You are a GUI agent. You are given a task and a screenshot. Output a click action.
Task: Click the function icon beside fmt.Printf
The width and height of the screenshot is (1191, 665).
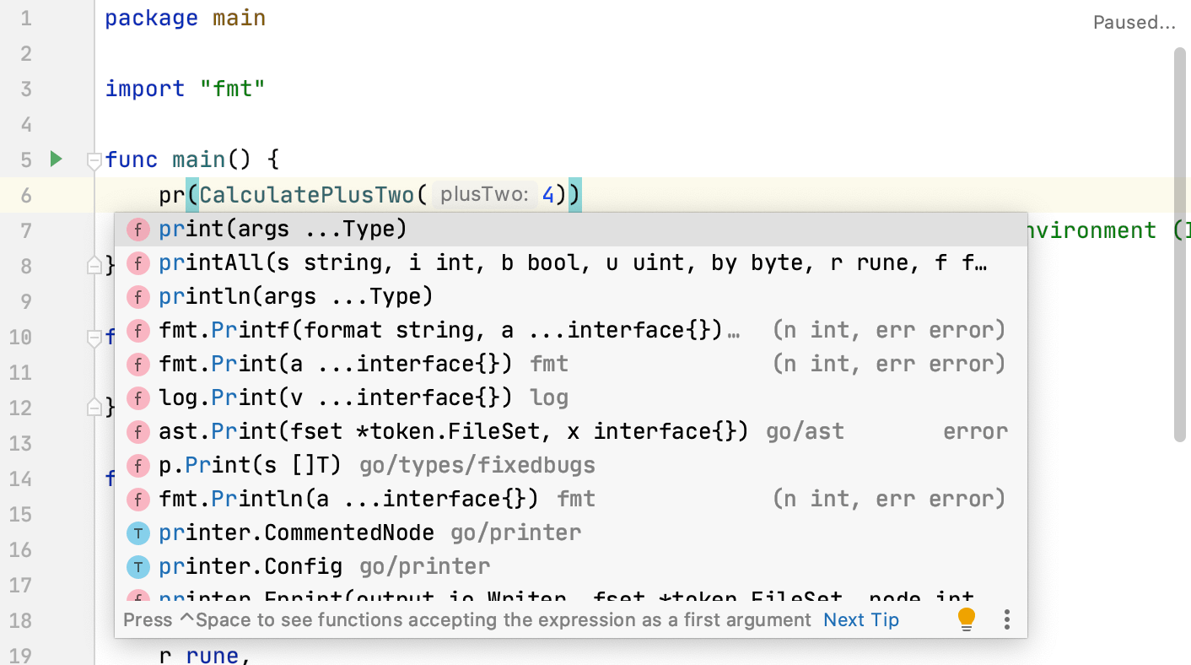point(137,330)
